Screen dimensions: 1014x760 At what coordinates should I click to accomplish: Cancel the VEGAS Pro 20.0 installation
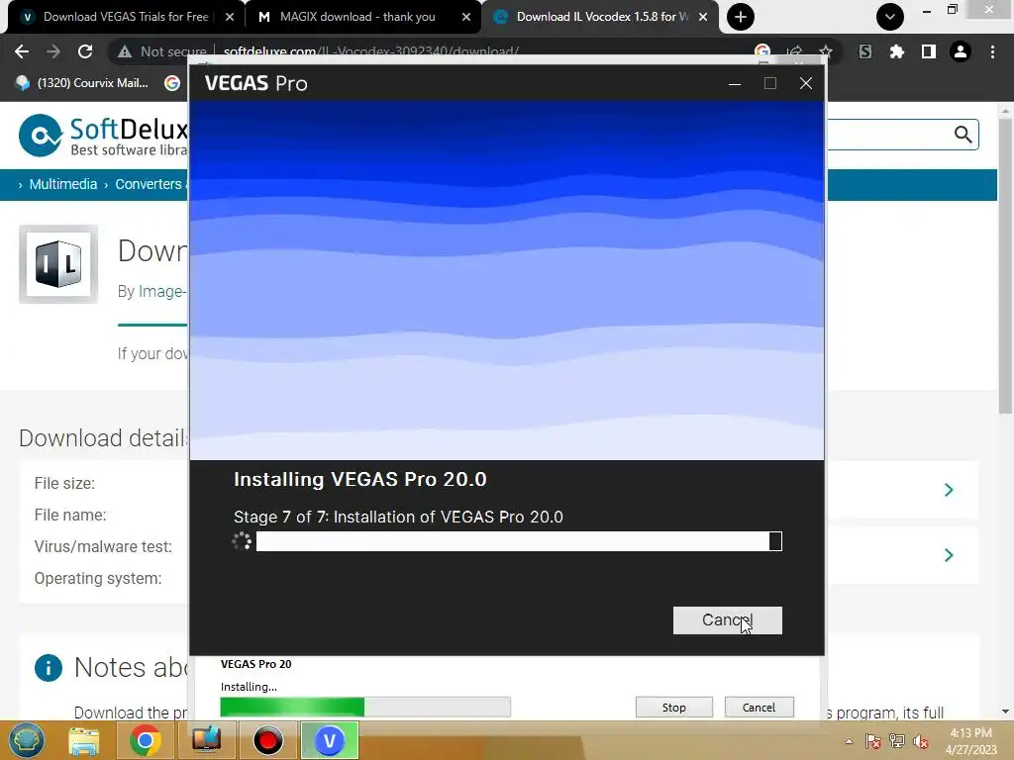(x=727, y=620)
